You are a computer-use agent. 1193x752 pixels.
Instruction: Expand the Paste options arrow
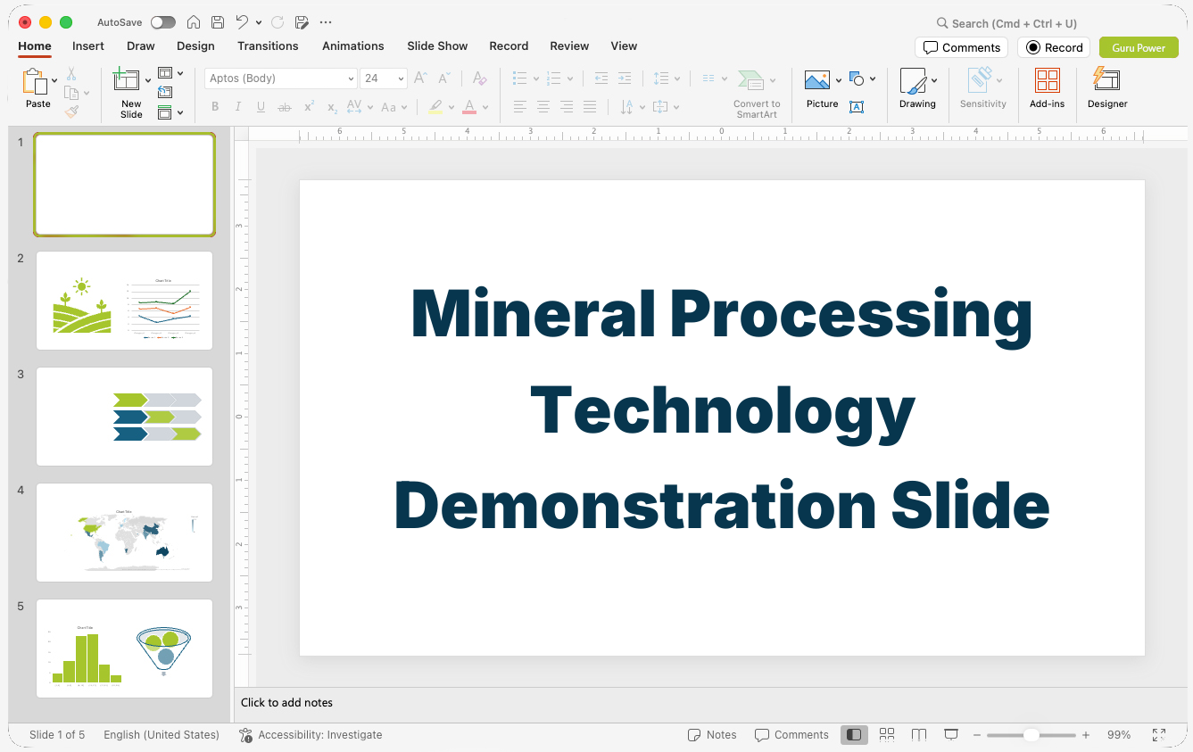pos(55,80)
